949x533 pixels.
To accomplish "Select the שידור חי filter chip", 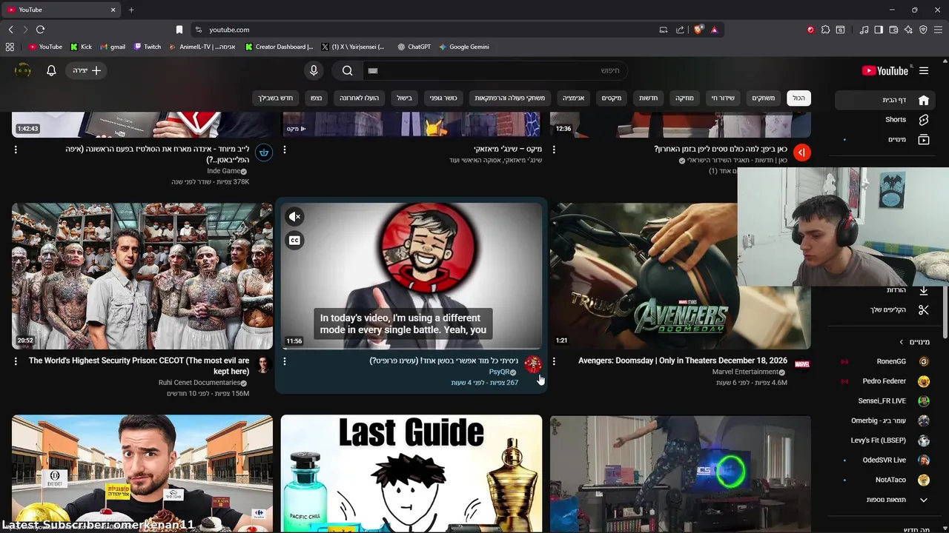I will (723, 98).
